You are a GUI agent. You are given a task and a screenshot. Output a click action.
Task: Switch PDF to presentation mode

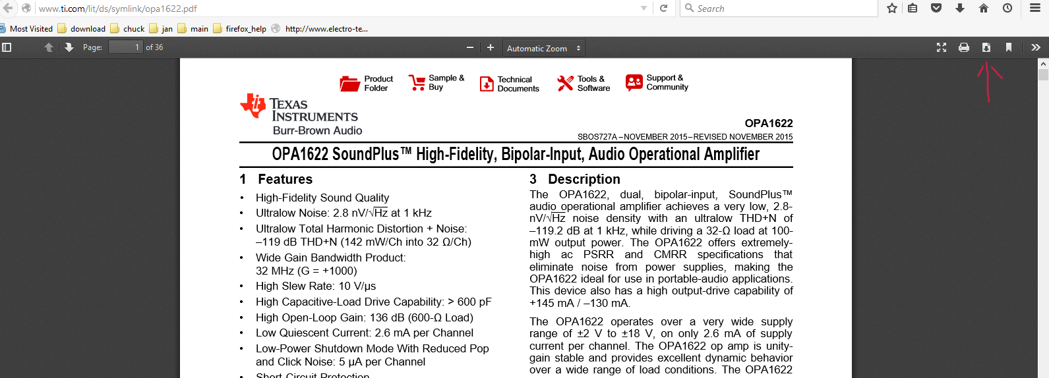pos(942,47)
